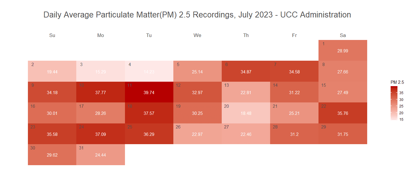Click the PM 2.5 legend title
The width and height of the screenshot is (412, 185).
pyautogui.click(x=397, y=82)
